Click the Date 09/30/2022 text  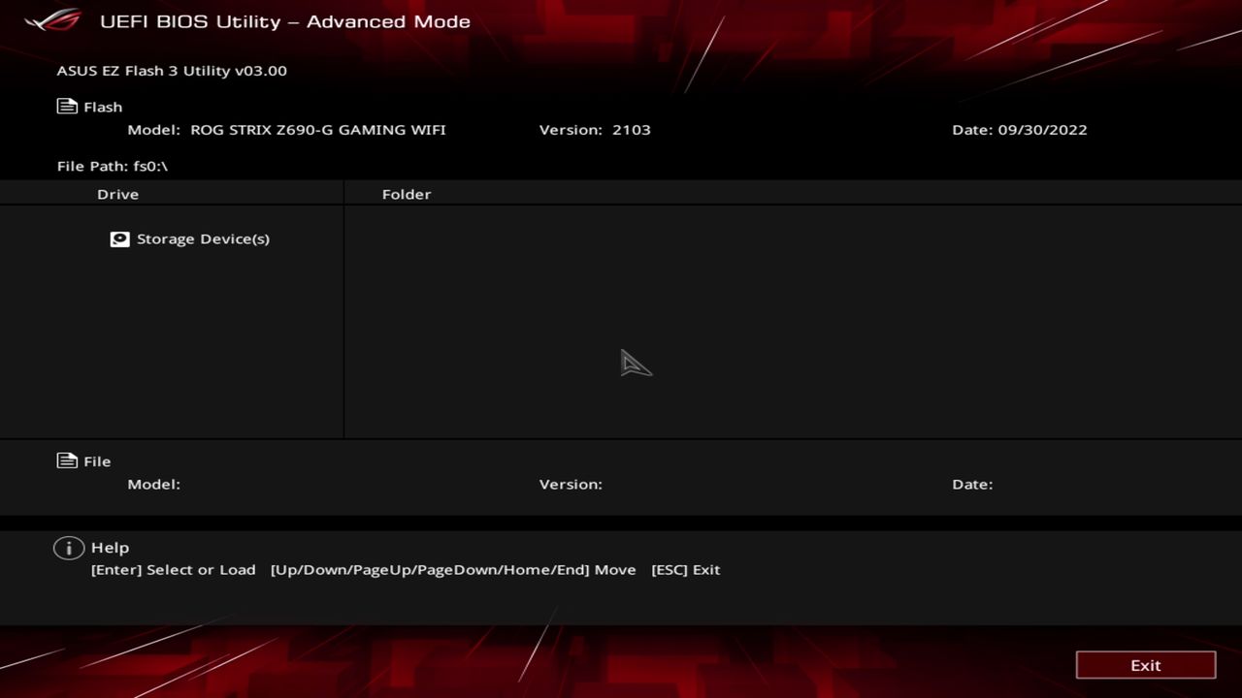point(1020,129)
